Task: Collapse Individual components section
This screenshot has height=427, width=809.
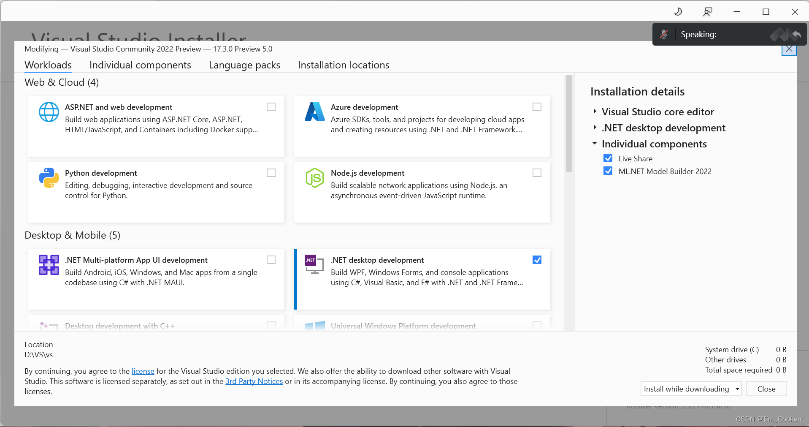Action: [x=595, y=144]
